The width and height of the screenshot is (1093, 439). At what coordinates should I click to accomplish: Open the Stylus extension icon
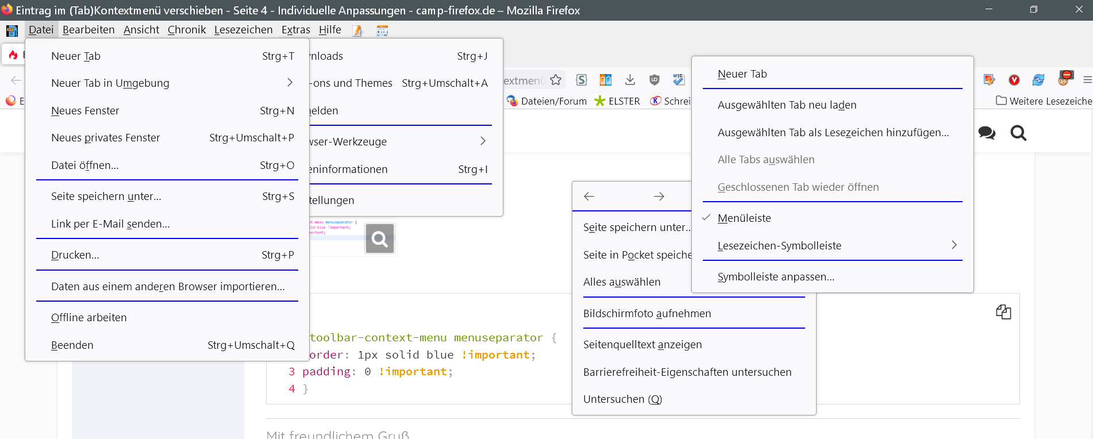click(x=582, y=80)
